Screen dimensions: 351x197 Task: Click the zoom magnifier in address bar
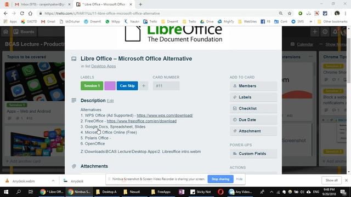[x=281, y=13]
